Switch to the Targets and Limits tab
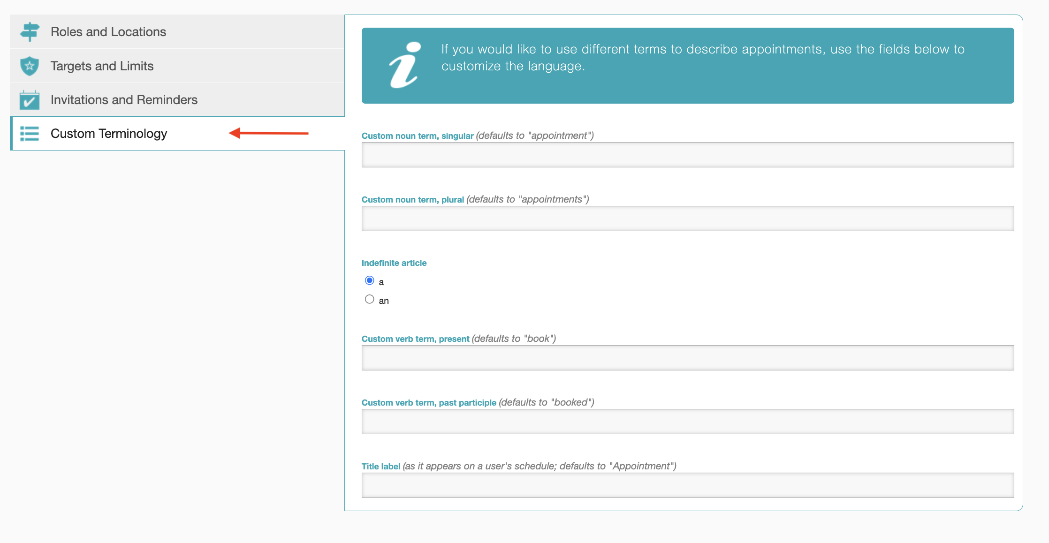 coord(102,66)
